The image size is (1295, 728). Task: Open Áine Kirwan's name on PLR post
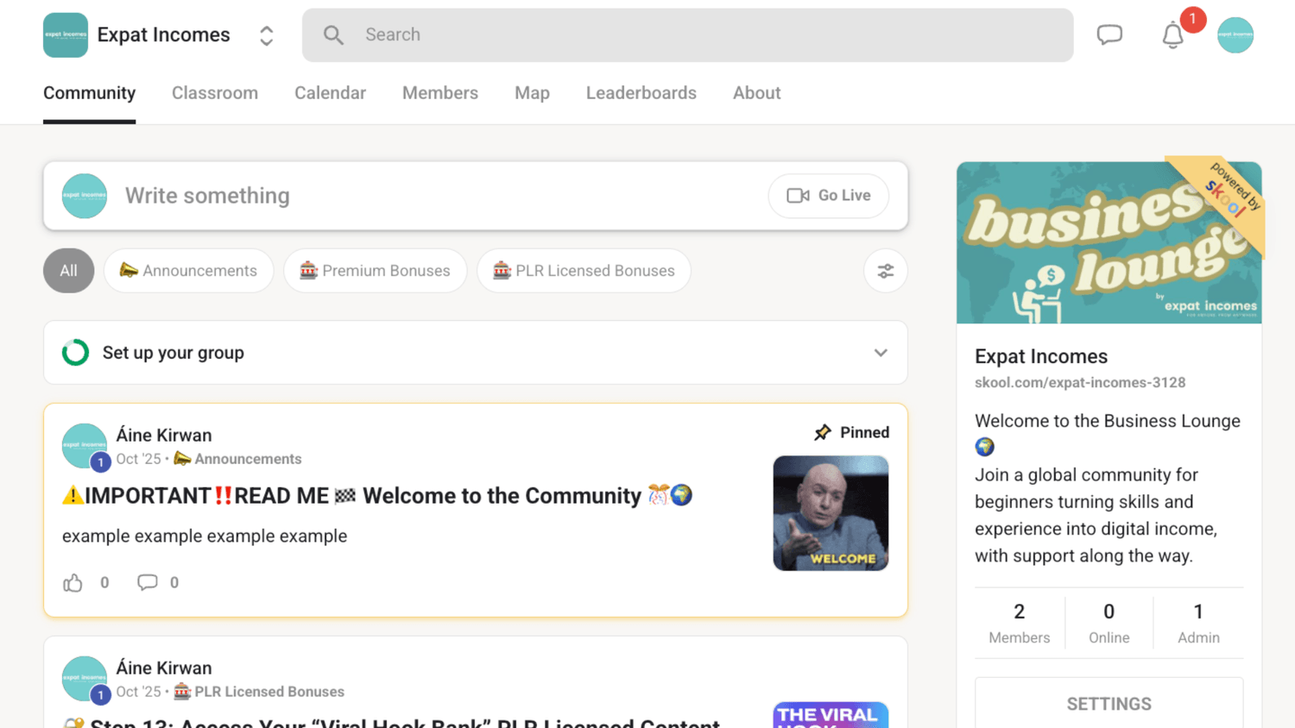click(x=164, y=668)
